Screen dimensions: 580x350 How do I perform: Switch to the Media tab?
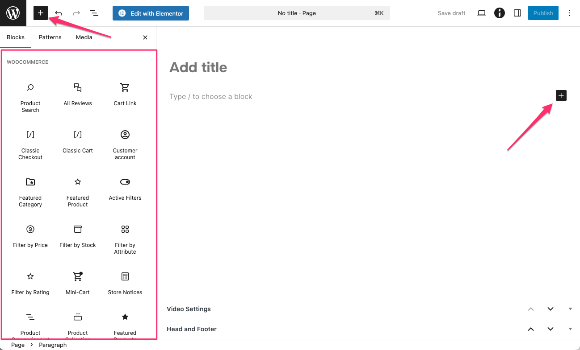(x=84, y=37)
